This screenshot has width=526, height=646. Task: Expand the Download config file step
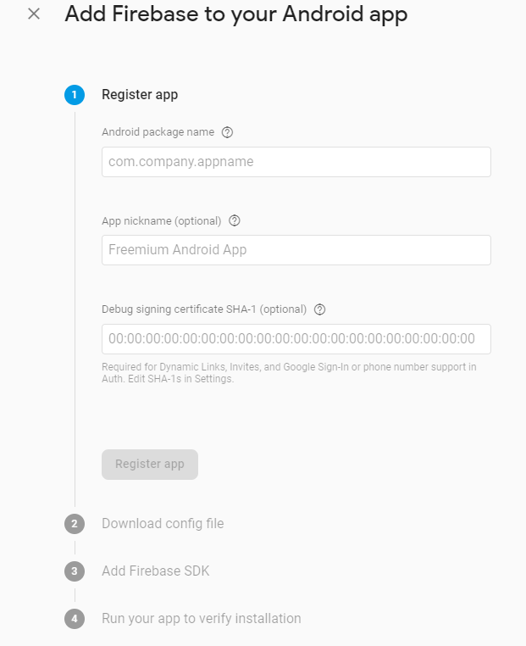pyautogui.click(x=163, y=524)
